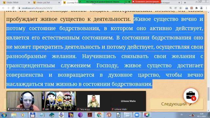Open the Windows Start menu
This screenshot has width=210, height=118.
[4, 115]
